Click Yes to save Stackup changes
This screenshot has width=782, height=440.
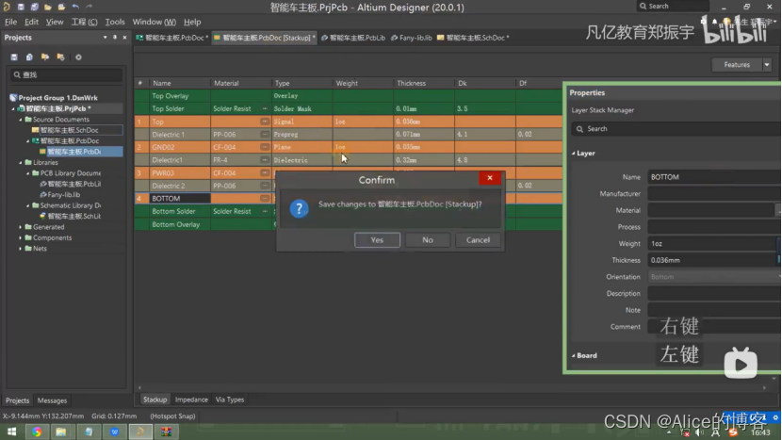[x=377, y=240]
